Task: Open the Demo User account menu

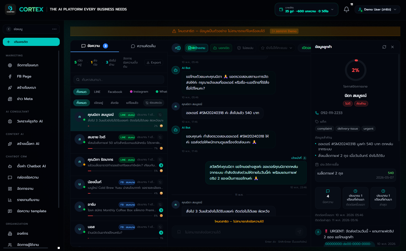Action: pos(377,9)
